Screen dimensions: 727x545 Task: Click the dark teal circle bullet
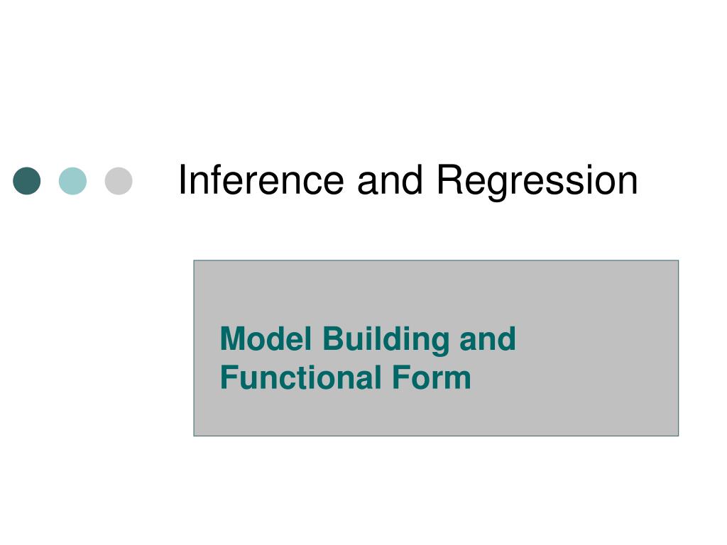click(x=26, y=181)
